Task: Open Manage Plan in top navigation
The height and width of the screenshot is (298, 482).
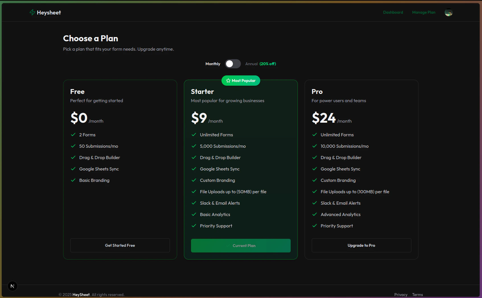Action: coord(424,12)
